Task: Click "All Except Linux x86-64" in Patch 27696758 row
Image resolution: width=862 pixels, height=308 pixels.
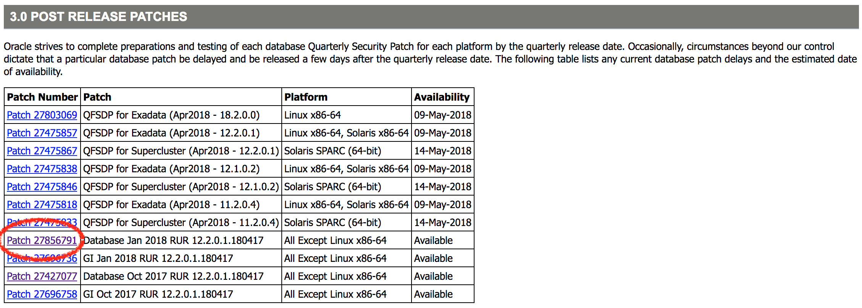Action: point(336,294)
